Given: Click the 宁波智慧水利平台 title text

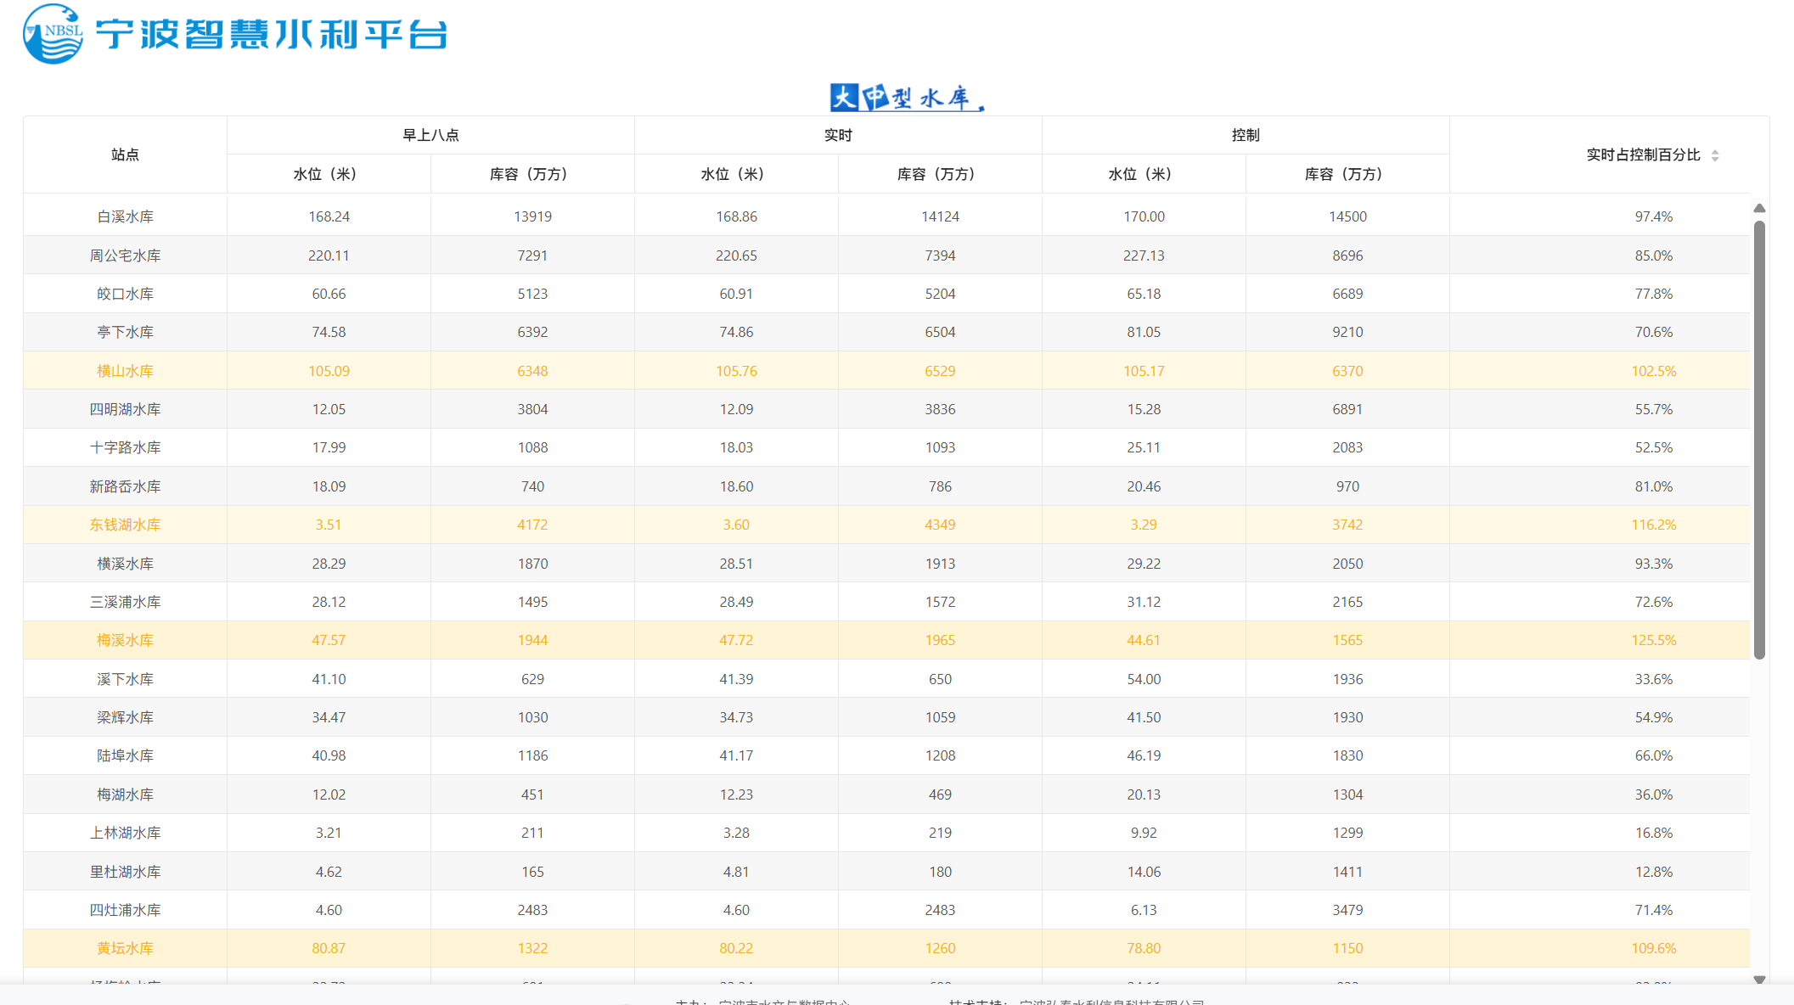Looking at the screenshot, I should click(x=271, y=35).
